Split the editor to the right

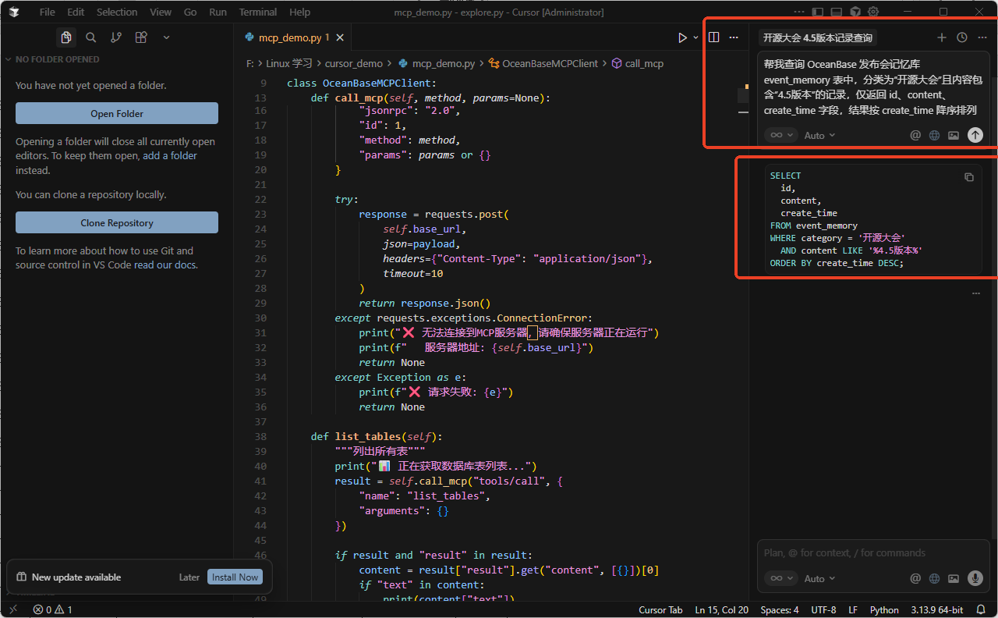(x=714, y=37)
